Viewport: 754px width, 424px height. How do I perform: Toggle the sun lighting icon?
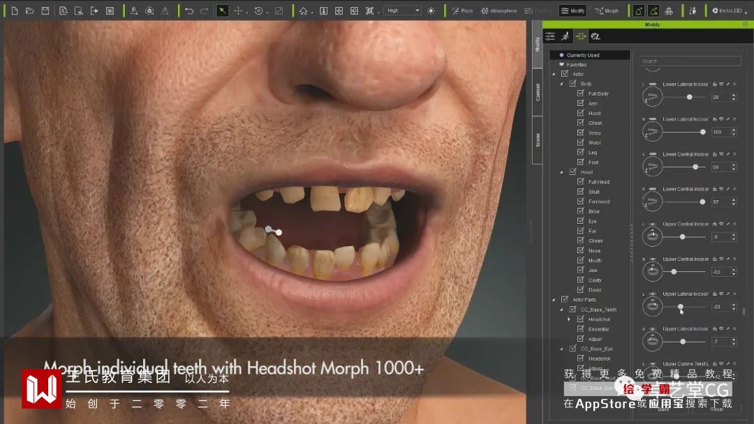[x=431, y=10]
